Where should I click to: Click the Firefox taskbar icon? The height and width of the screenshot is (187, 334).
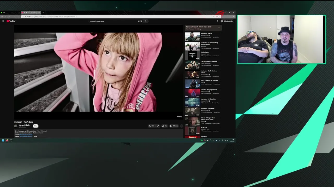[7, 141]
